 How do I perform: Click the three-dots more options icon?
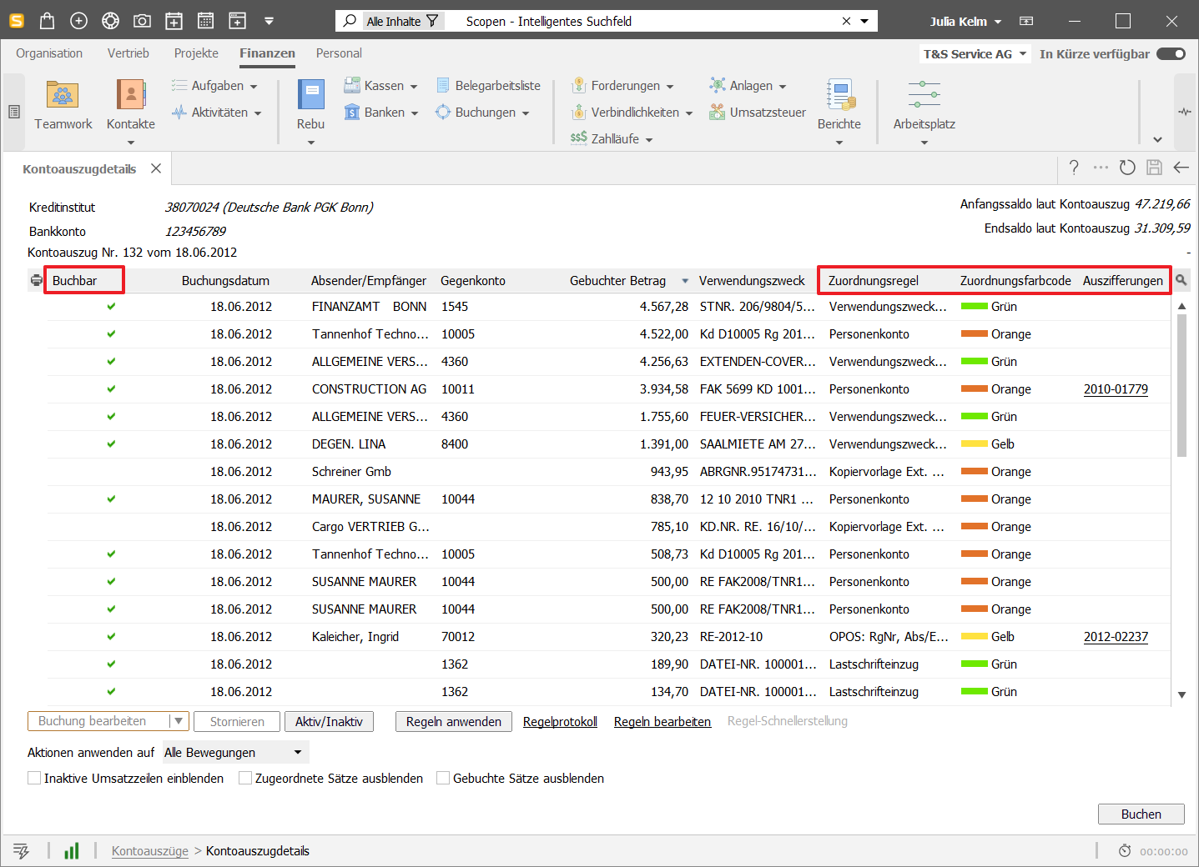[x=1101, y=168]
